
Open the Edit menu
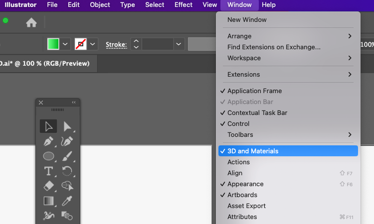pyautogui.click(x=73, y=5)
